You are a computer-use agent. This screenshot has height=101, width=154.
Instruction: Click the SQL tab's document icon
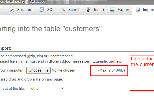click(x=42, y=10)
